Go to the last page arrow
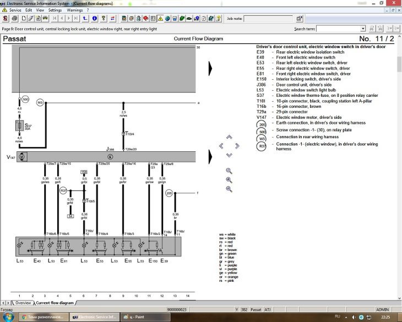Image resolution: width=402 pixels, height=322 pixels. [76, 19]
